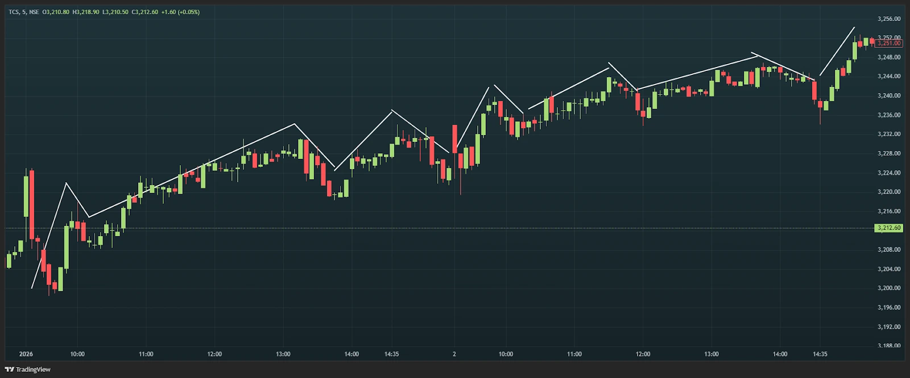Click the low price L3,210.50 value
Viewport: 910px width, 378px height.
pyautogui.click(x=115, y=12)
